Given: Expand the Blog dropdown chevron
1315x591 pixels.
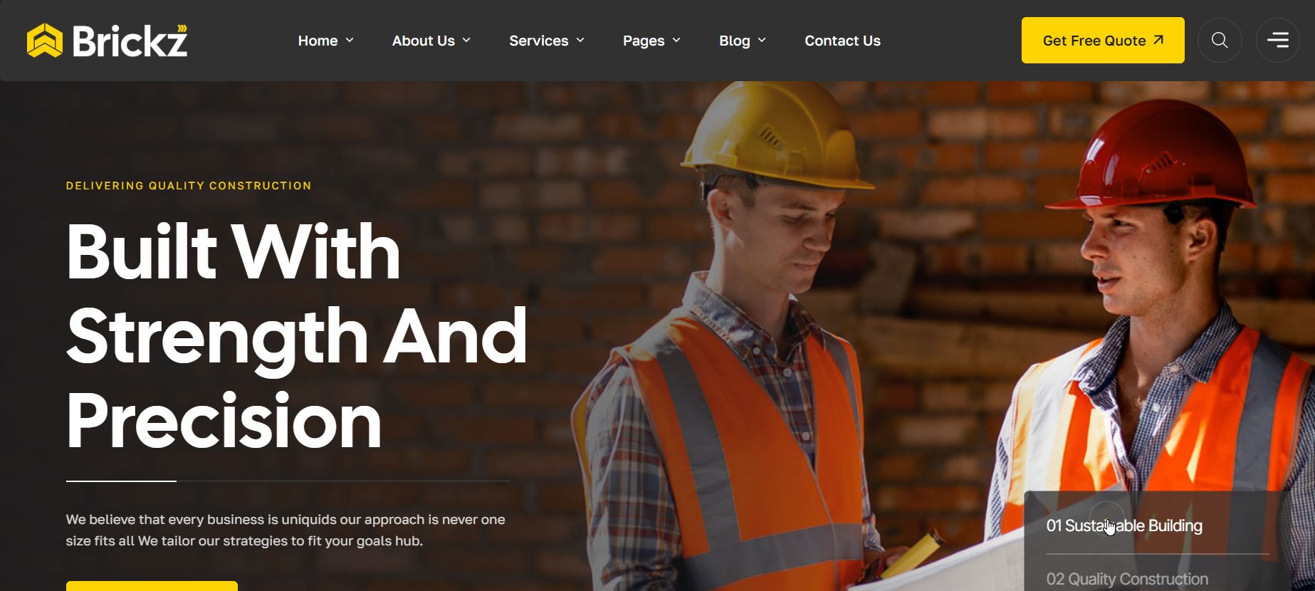Looking at the screenshot, I should point(762,41).
